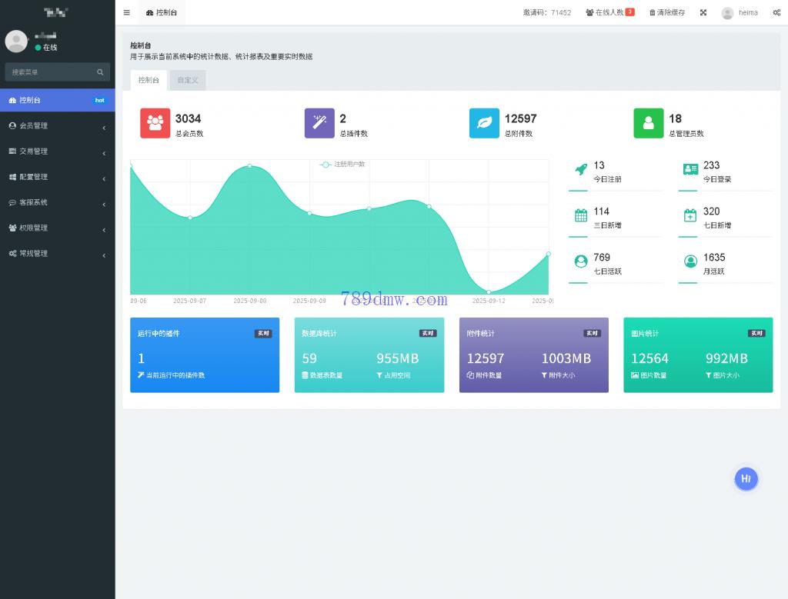Click the search magnifier icon in sidebar
Viewport: 788px width, 599px height.
(100, 72)
